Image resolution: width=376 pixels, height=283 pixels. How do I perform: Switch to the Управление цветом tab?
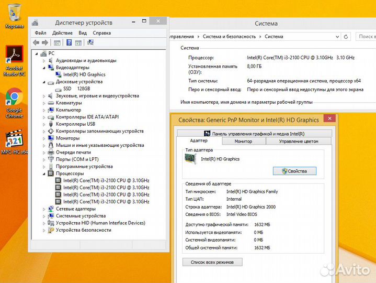click(x=298, y=141)
